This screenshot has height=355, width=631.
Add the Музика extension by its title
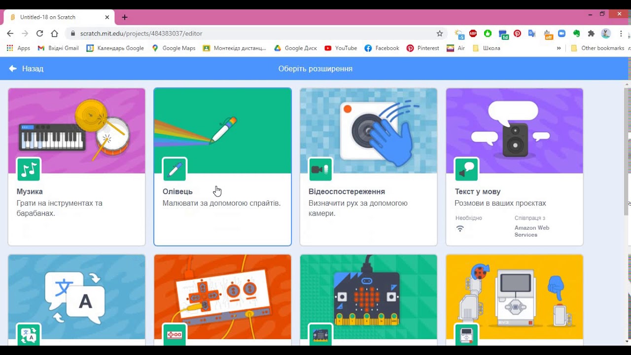coord(30,191)
